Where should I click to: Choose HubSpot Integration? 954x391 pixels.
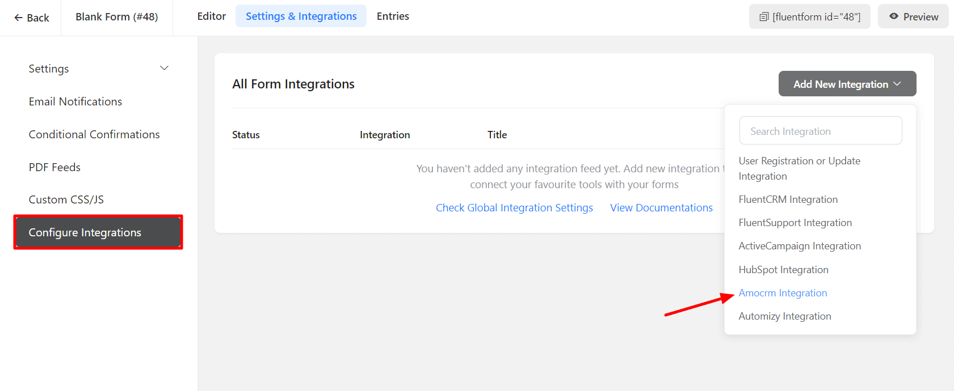[x=783, y=270]
